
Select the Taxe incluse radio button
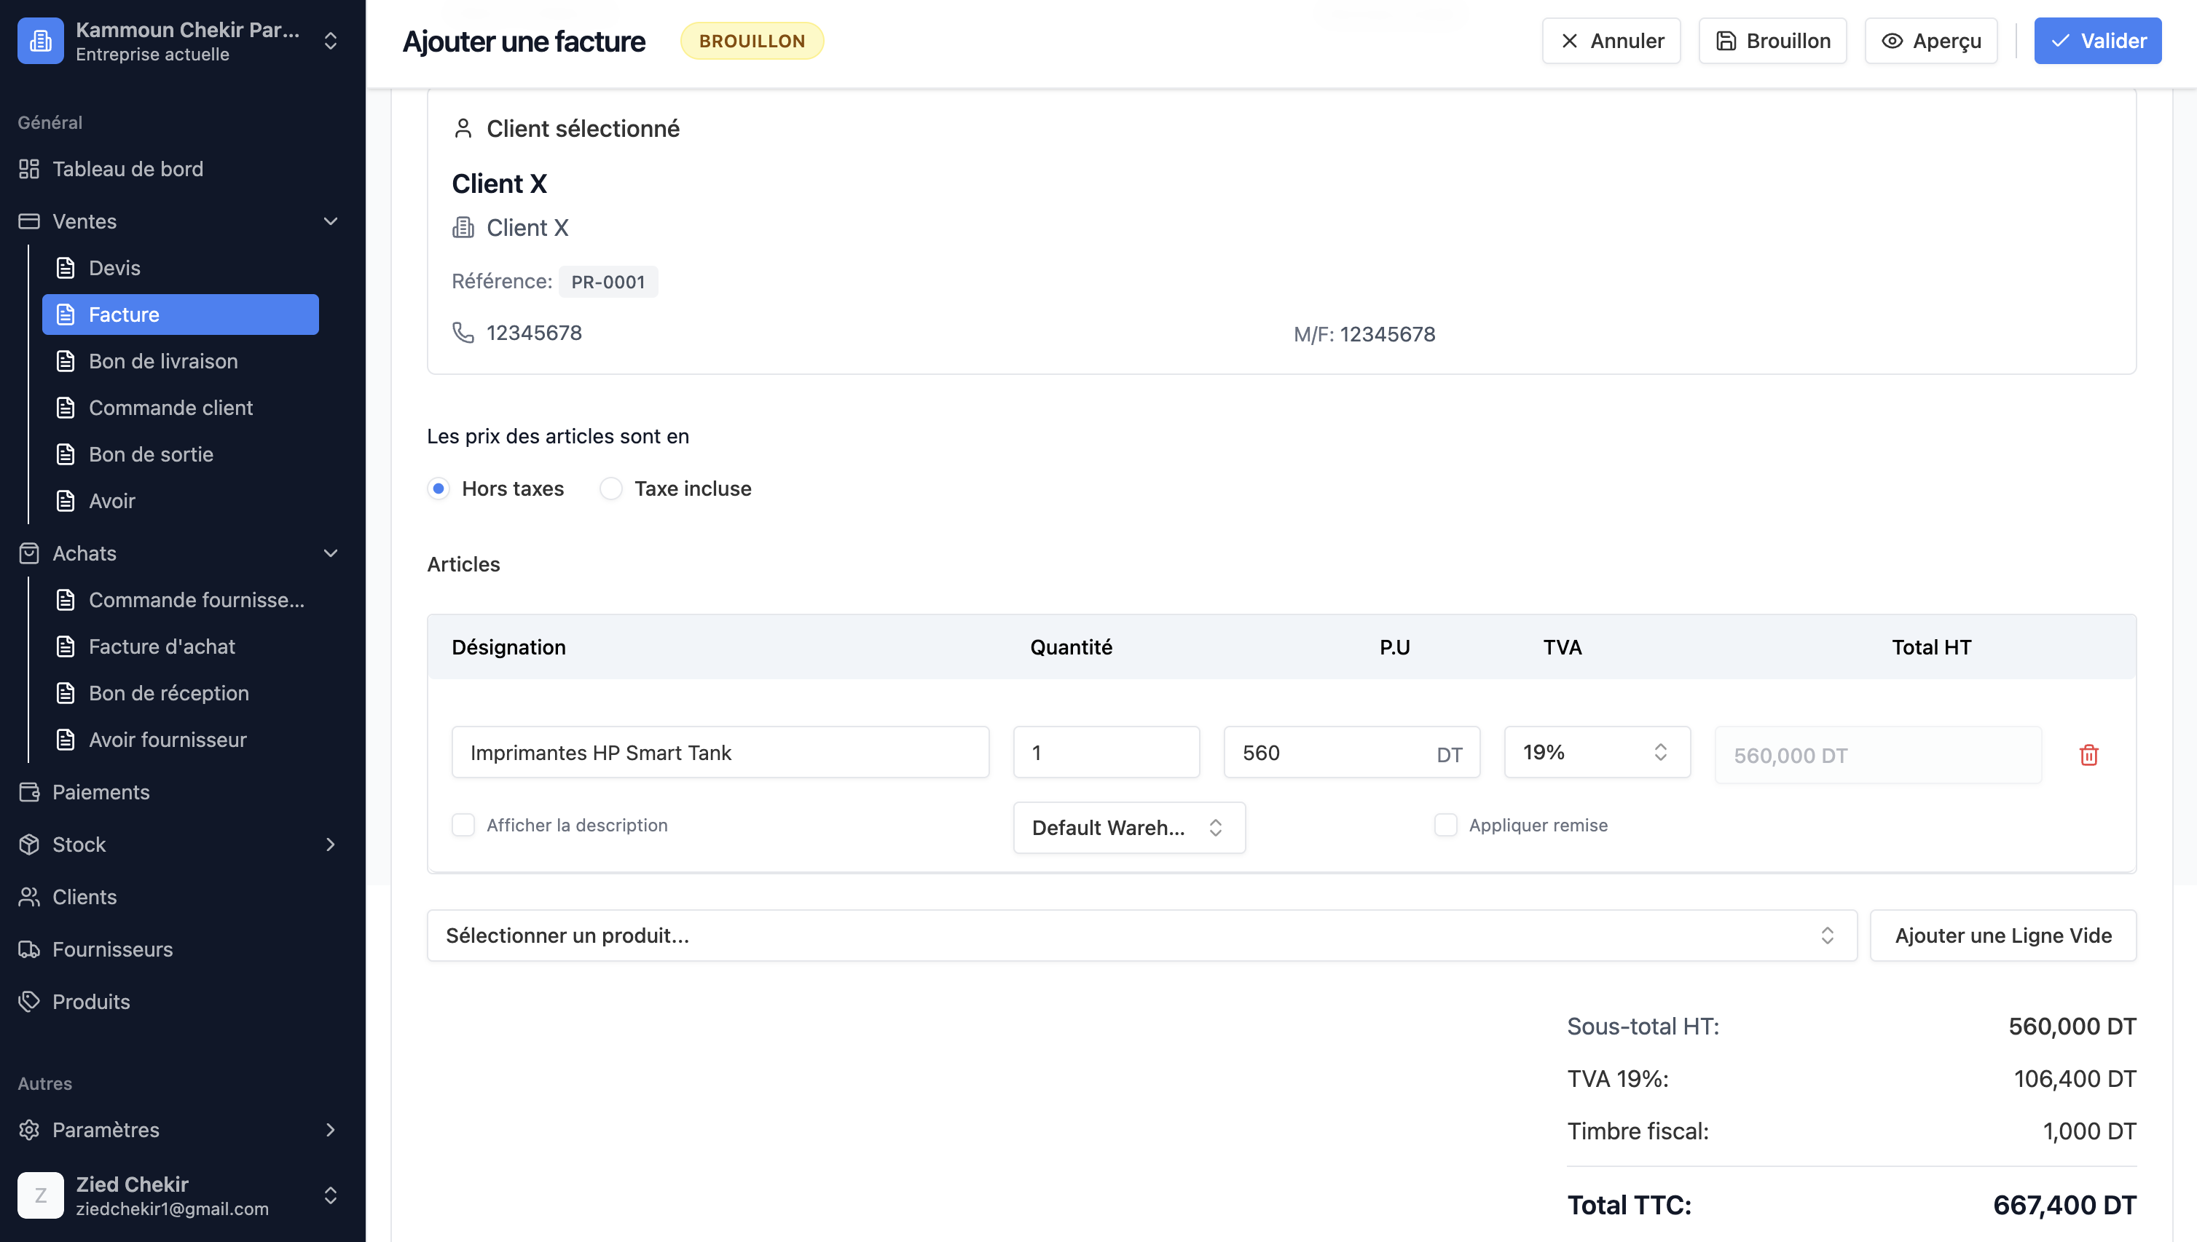click(611, 488)
